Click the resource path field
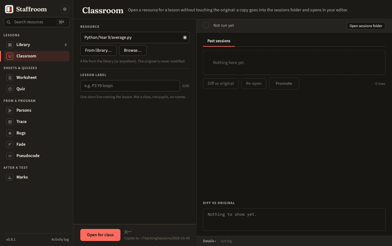Viewport: 392px width, 246px height. 135,38
